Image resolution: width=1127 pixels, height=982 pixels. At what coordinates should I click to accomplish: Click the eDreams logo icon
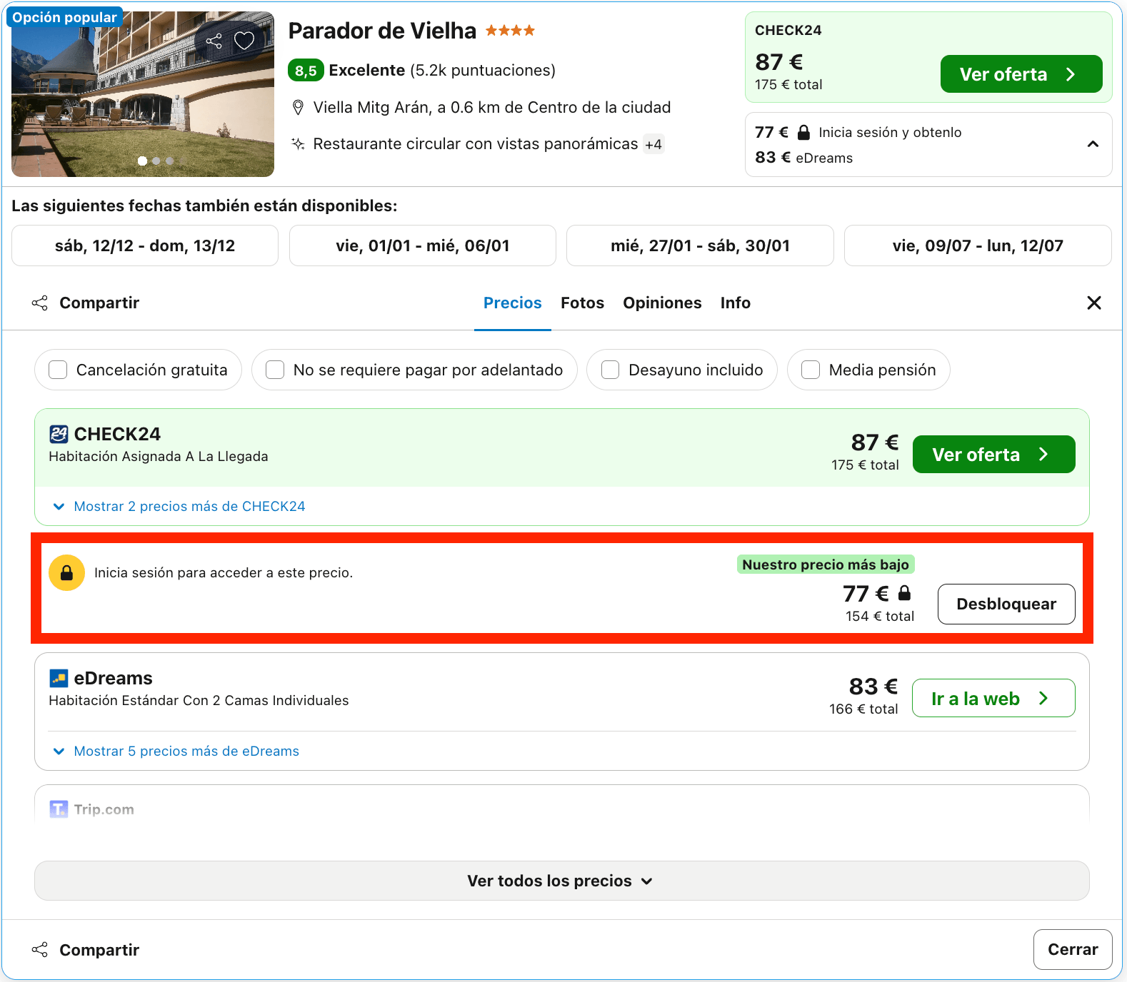(x=59, y=678)
